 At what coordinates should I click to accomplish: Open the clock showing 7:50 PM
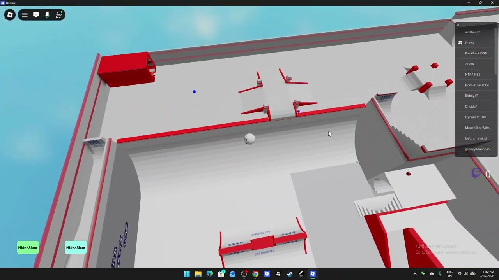click(487, 274)
